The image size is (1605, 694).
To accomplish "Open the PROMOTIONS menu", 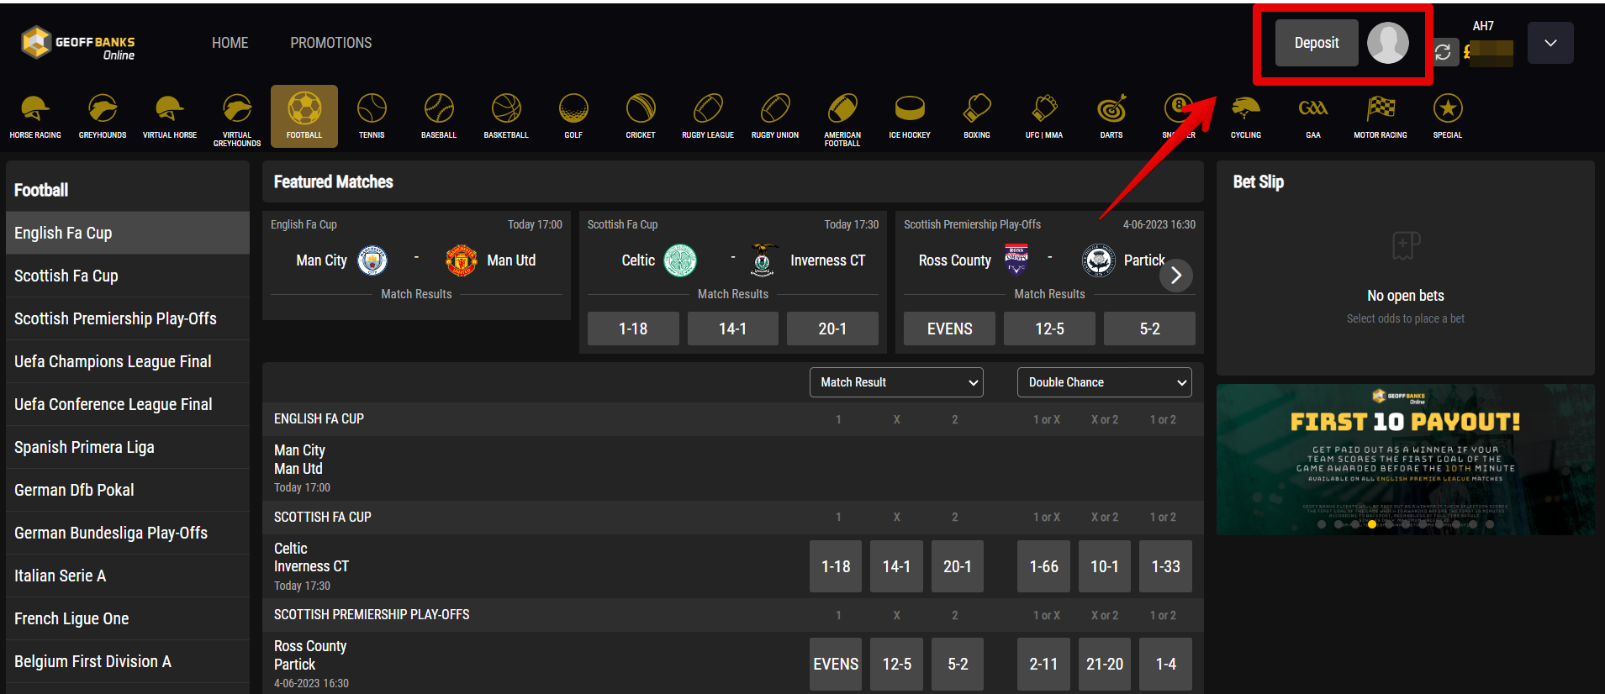I will 331,43.
